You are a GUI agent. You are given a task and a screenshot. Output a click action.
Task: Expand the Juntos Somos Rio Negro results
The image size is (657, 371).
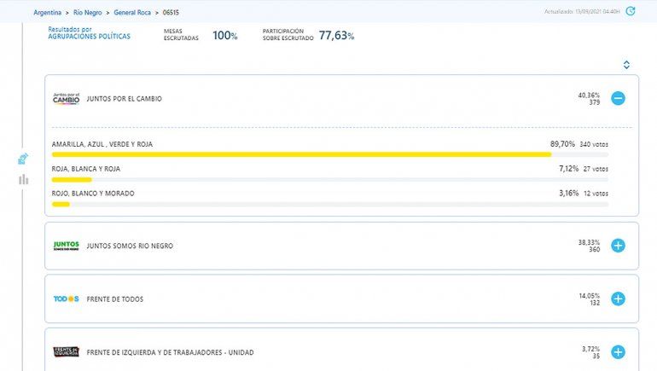[x=618, y=246]
